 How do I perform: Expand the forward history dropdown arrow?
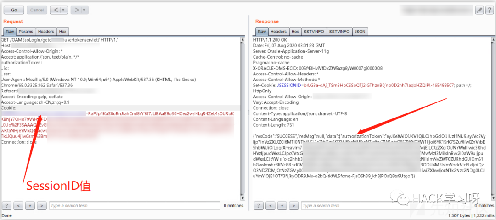(x=85, y=10)
